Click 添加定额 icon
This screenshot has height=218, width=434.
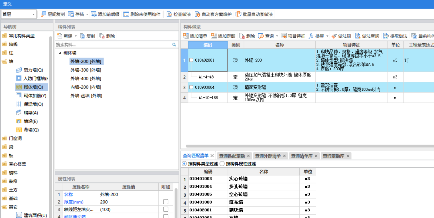pyautogui.click(x=214, y=36)
